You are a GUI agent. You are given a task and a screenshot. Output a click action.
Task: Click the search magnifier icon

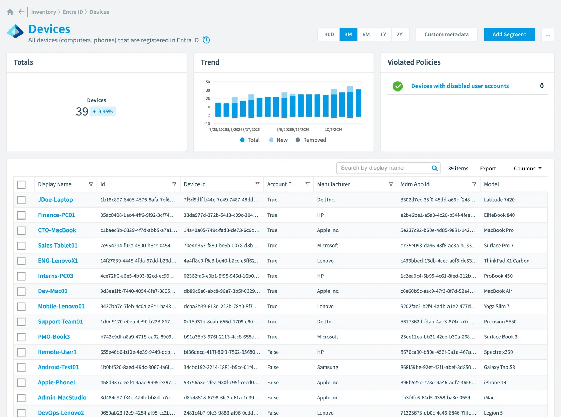tap(434, 168)
